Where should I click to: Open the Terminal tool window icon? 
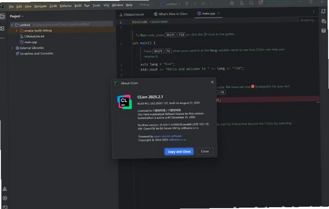pos(5,207)
